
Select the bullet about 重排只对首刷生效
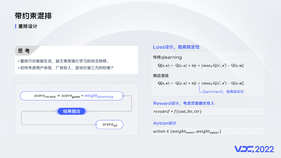(x=64, y=61)
